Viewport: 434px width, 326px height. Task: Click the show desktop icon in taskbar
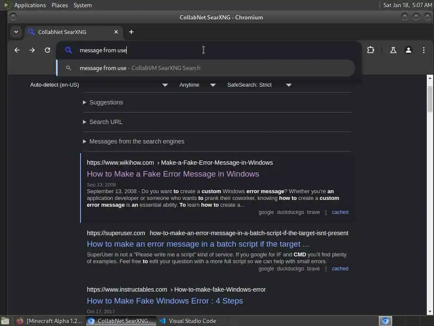tap(5, 321)
